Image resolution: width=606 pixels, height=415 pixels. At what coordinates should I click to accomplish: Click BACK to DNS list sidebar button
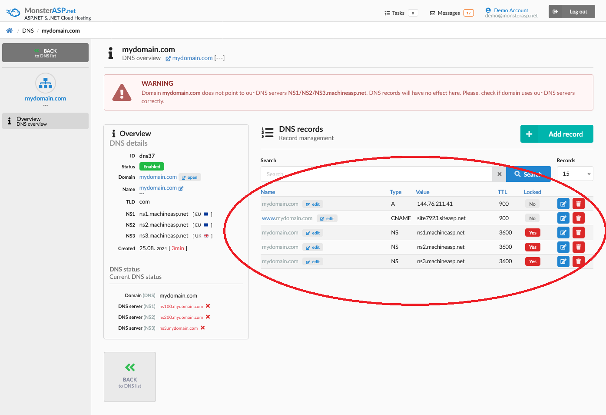coord(45,53)
